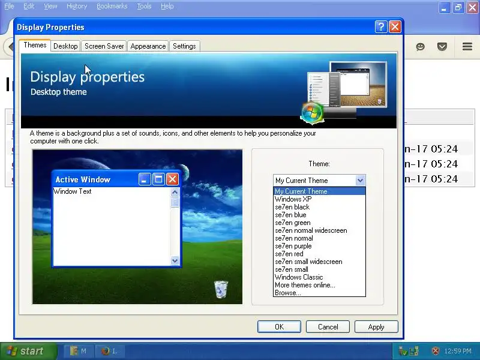Open the Desktop tab
This screenshot has width=480, height=360.
pyautogui.click(x=65, y=46)
